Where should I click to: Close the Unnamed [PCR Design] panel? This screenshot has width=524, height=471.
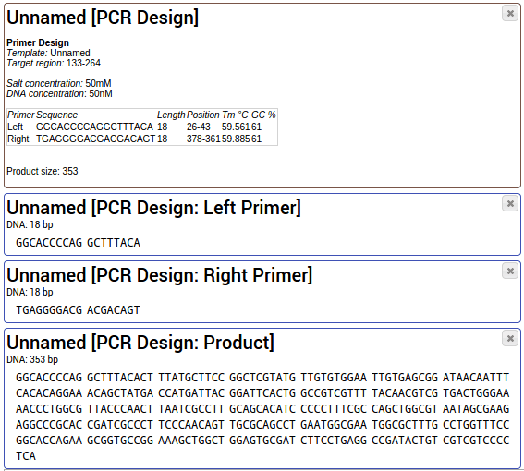510,13
